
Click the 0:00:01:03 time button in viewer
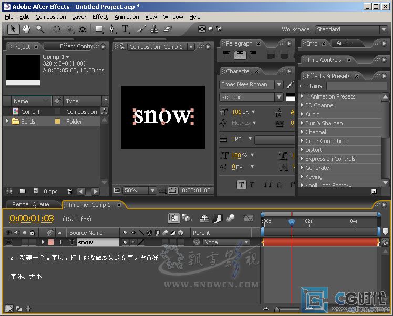coord(196,191)
